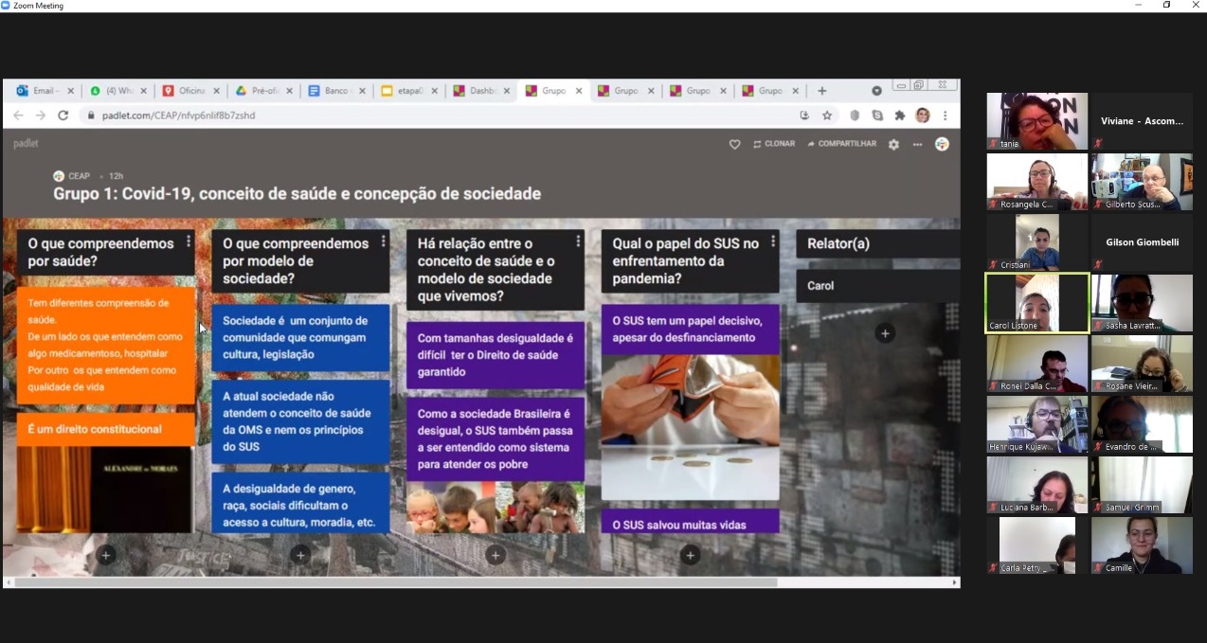
Task: Open the browser extensions puzzle icon
Action: click(900, 116)
